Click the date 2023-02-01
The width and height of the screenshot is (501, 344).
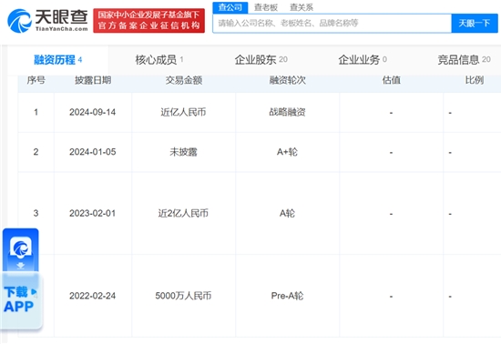coord(93,213)
